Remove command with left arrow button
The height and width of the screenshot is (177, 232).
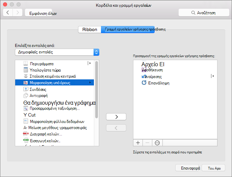(116, 128)
